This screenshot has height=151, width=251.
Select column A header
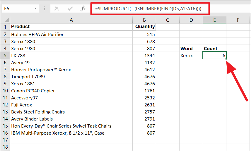tap(71, 20)
